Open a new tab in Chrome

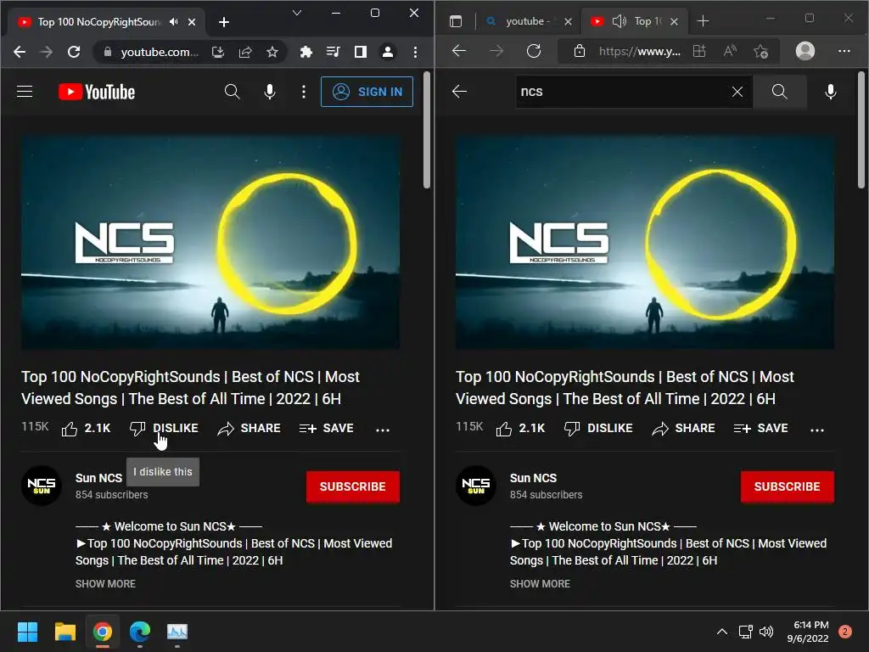pyautogui.click(x=224, y=21)
